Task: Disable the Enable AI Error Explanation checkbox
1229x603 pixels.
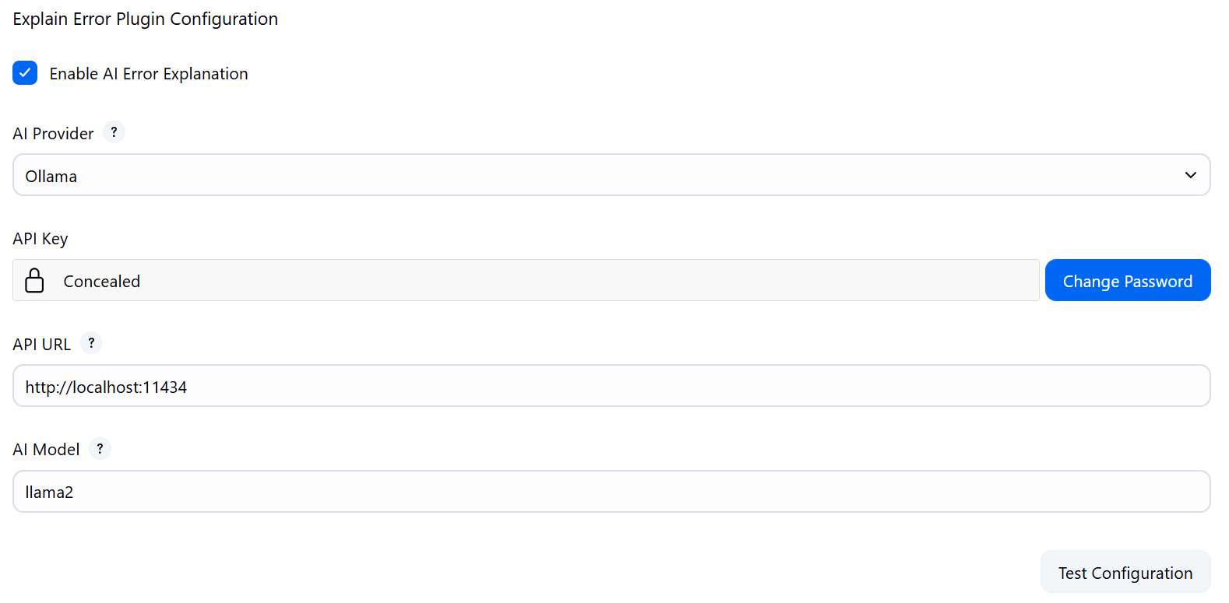Action: [x=25, y=73]
